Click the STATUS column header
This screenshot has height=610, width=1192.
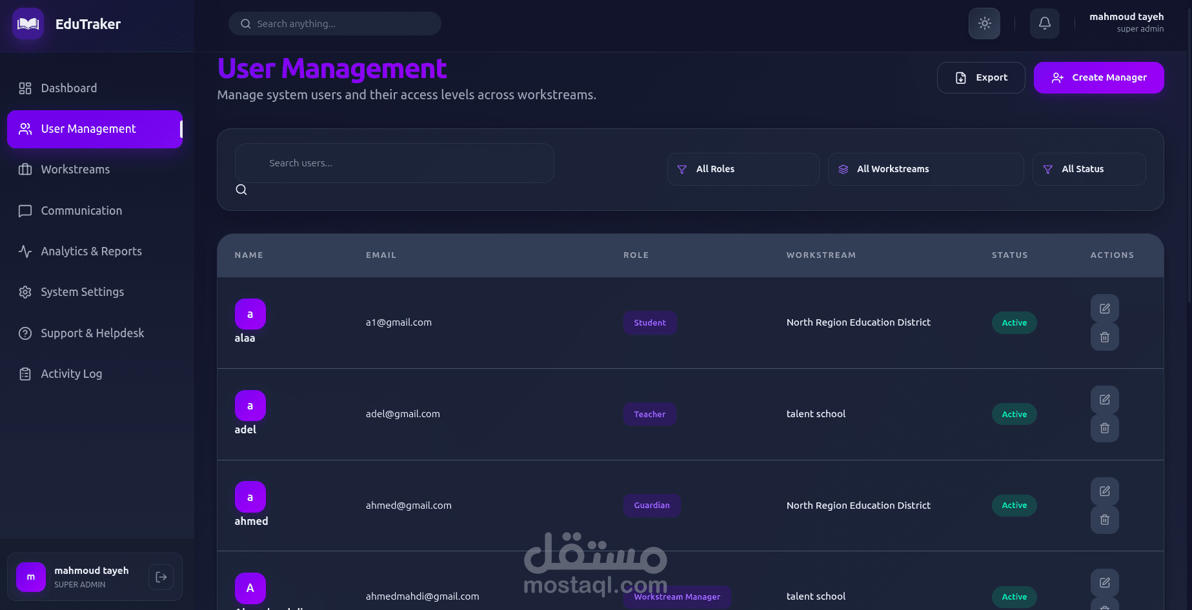1010,255
